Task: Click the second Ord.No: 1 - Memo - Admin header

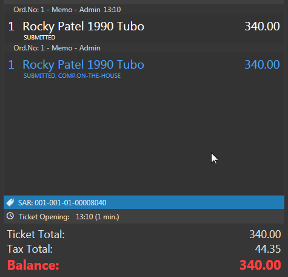Action: pos(57,48)
